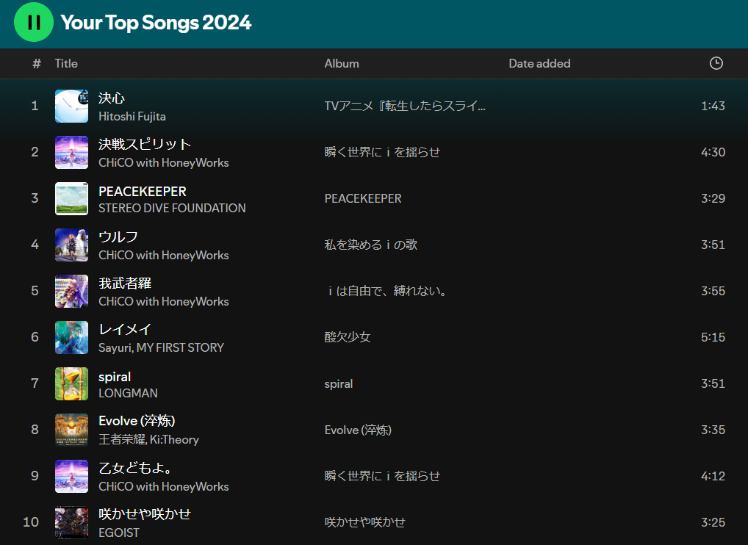Image resolution: width=748 pixels, height=545 pixels.
Task: Click duration 3:25
Action: pos(713,522)
